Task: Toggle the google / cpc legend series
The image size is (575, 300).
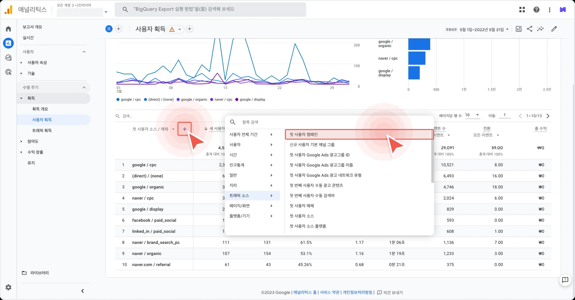Action: pyautogui.click(x=128, y=100)
